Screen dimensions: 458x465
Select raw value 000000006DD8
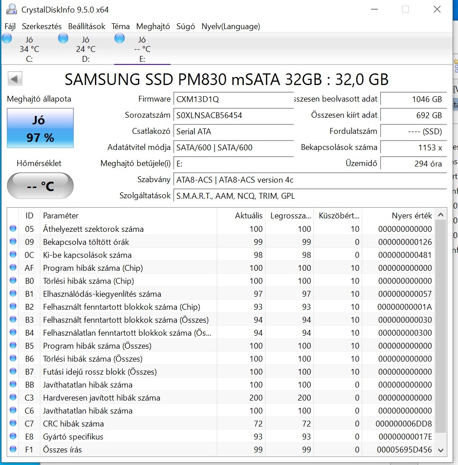tap(404, 424)
